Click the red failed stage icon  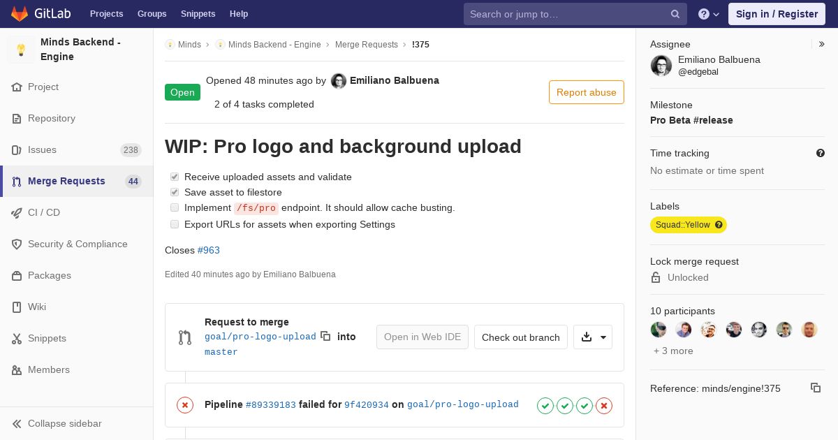pos(604,405)
